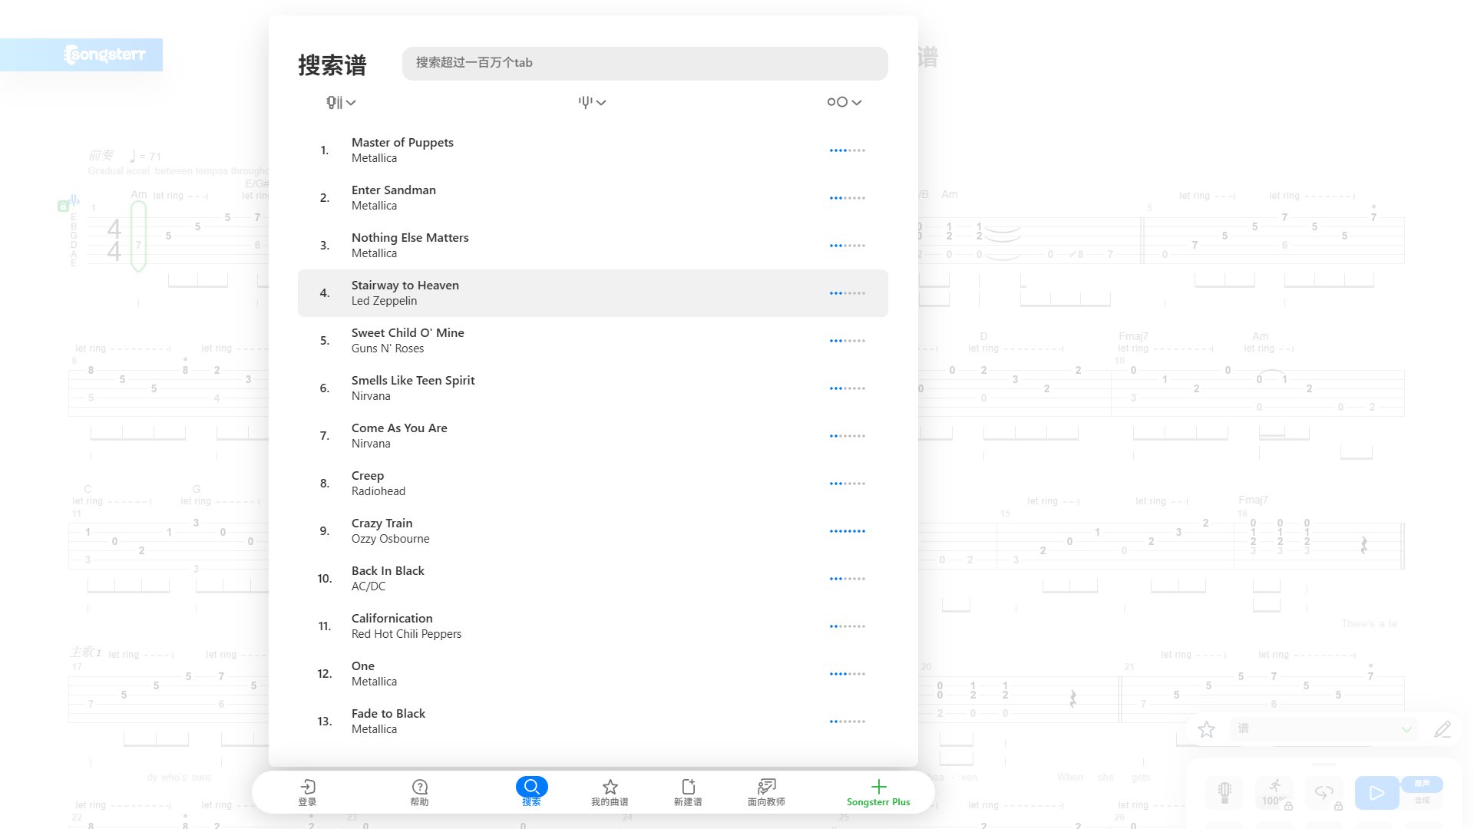
Task: Open Master of Puppets by Metallica
Action: click(x=593, y=150)
